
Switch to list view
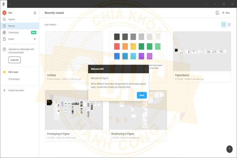tap(229, 25)
